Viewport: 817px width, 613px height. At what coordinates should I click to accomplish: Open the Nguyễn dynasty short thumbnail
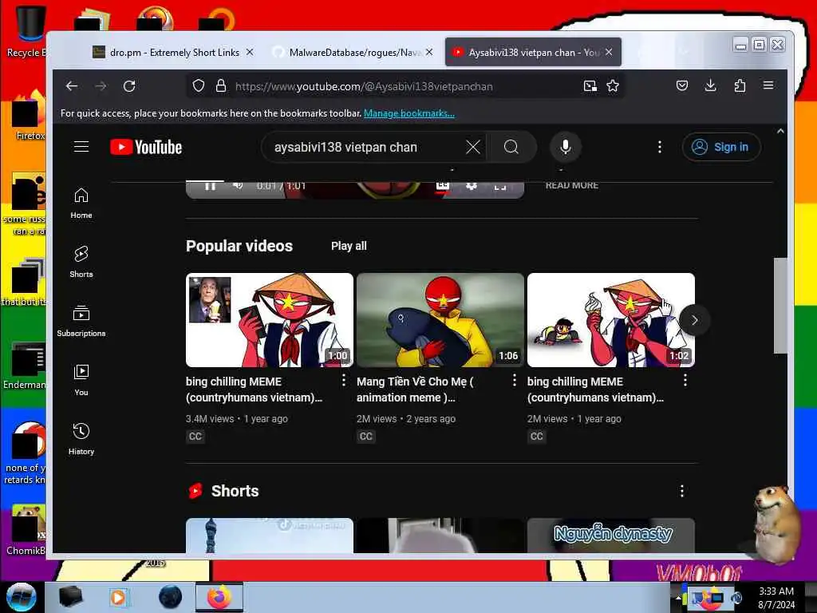tap(610, 536)
